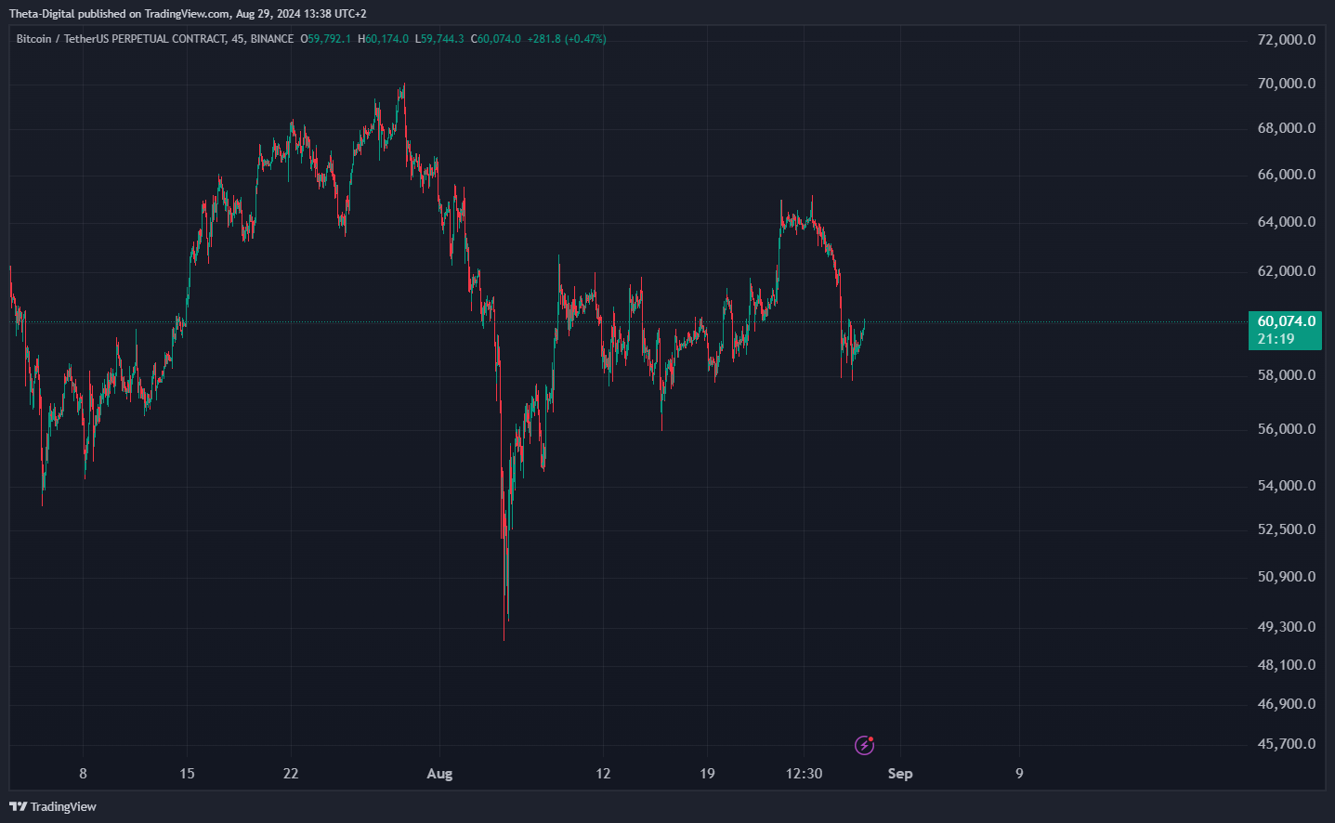Click the date label 8 on time axis
This screenshot has height=823, width=1335.
[x=83, y=774]
